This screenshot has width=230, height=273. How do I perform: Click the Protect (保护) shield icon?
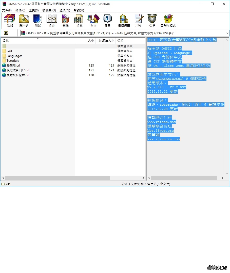coord(152,21)
